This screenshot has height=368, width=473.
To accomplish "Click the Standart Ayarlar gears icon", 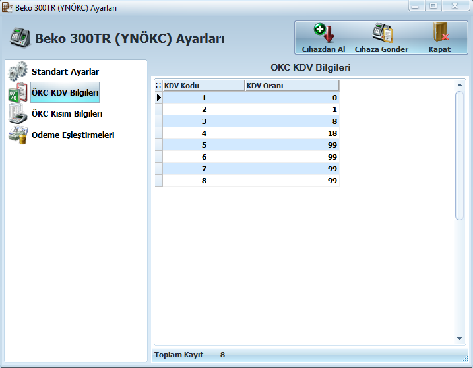I will tap(18, 71).
